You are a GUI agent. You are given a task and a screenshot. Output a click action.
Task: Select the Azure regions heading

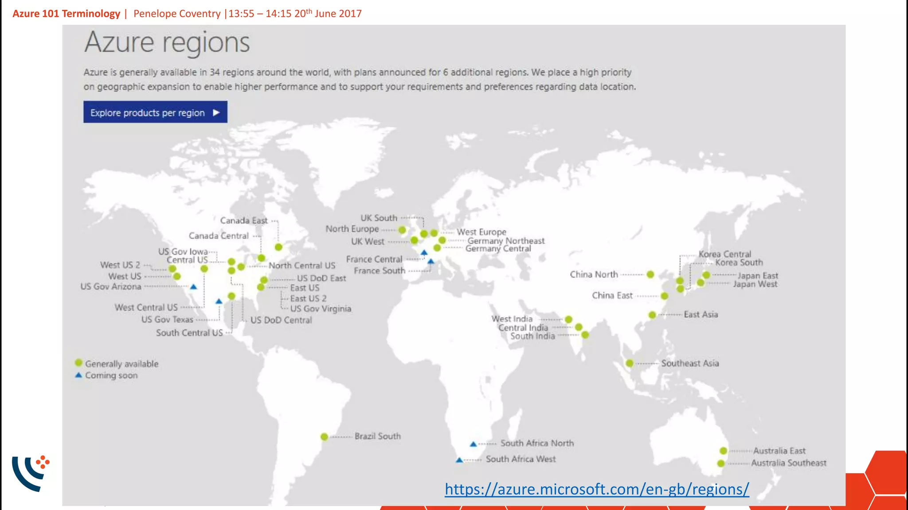click(167, 43)
